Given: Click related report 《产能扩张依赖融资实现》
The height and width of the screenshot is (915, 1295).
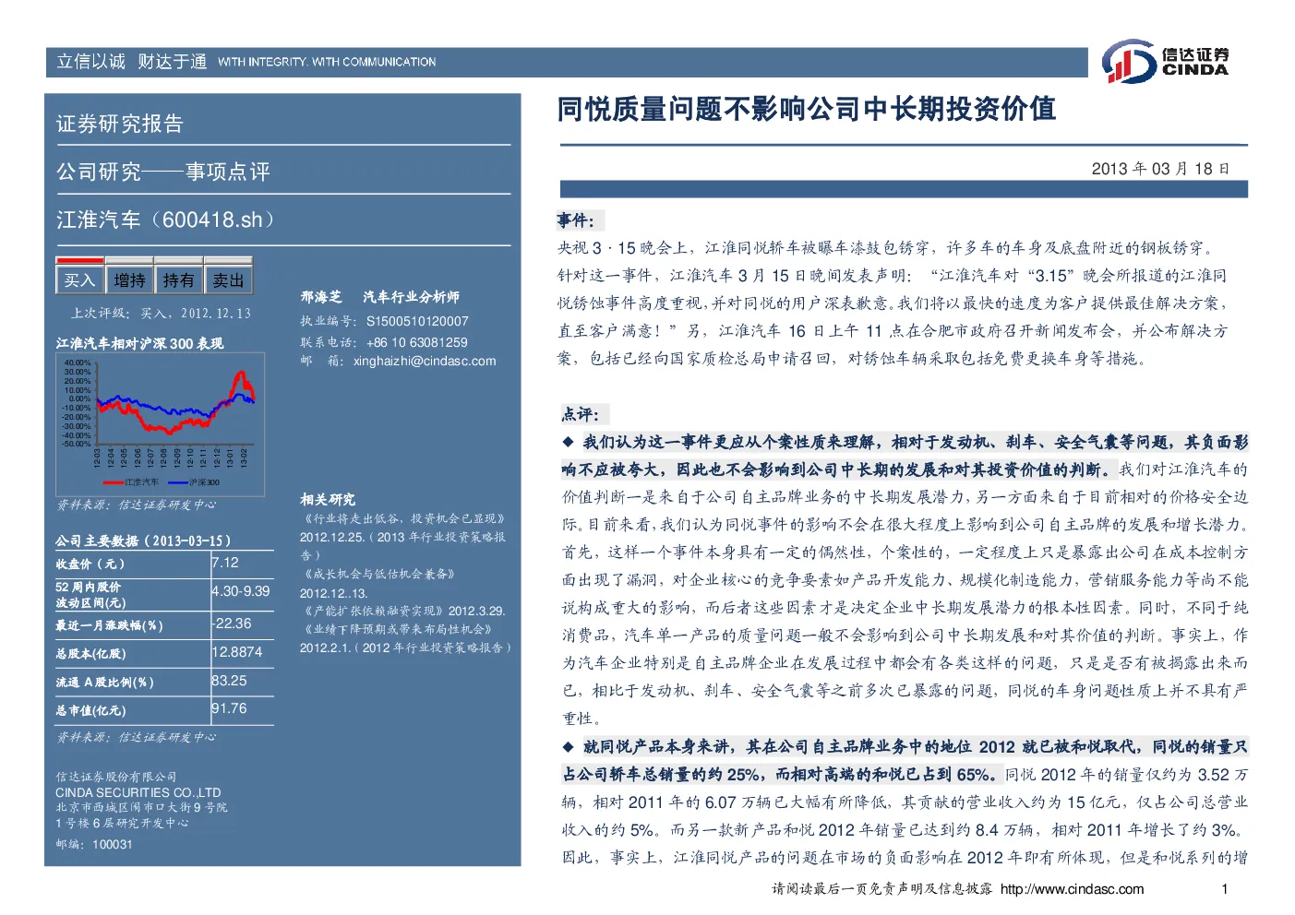Looking at the screenshot, I should click(373, 611).
